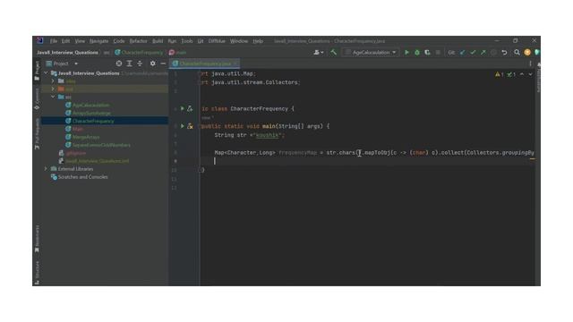Open .gitignore file in project tree
Screen dimensions: 573x322
point(76,153)
